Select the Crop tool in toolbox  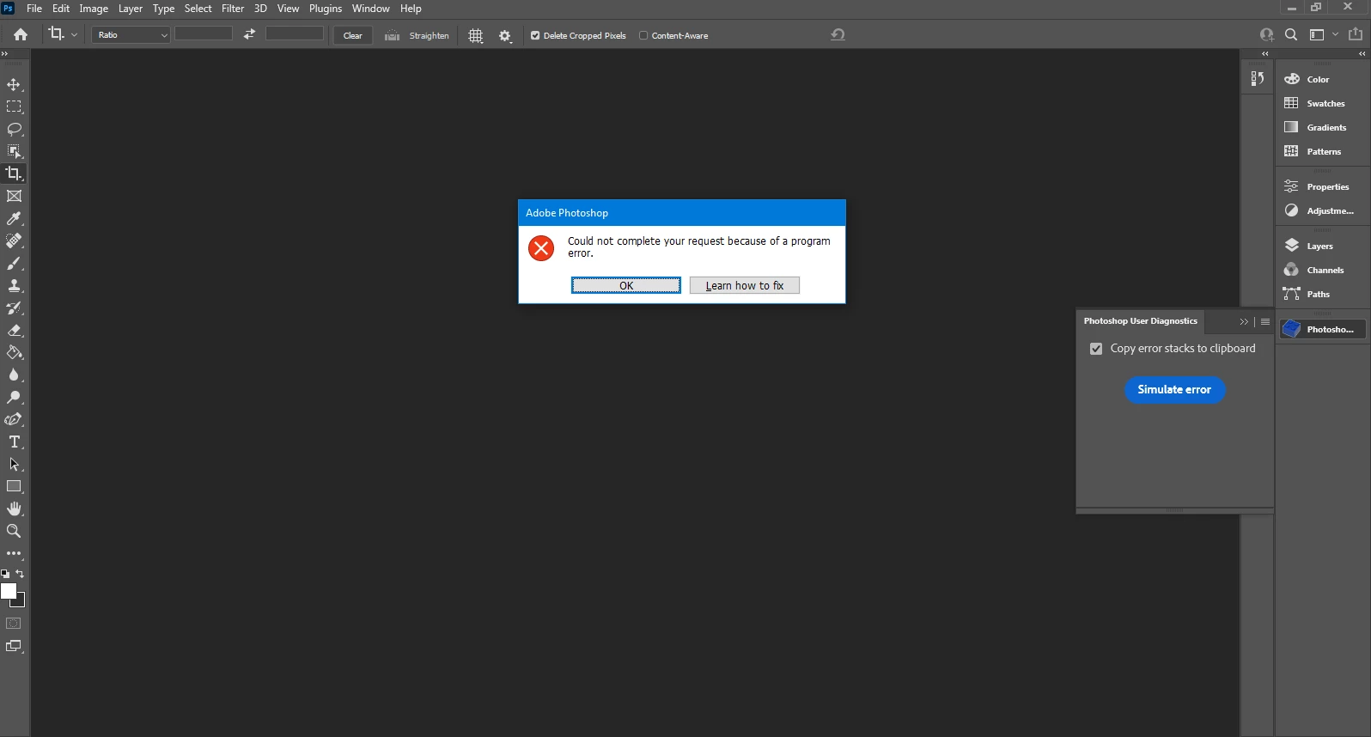pos(14,174)
